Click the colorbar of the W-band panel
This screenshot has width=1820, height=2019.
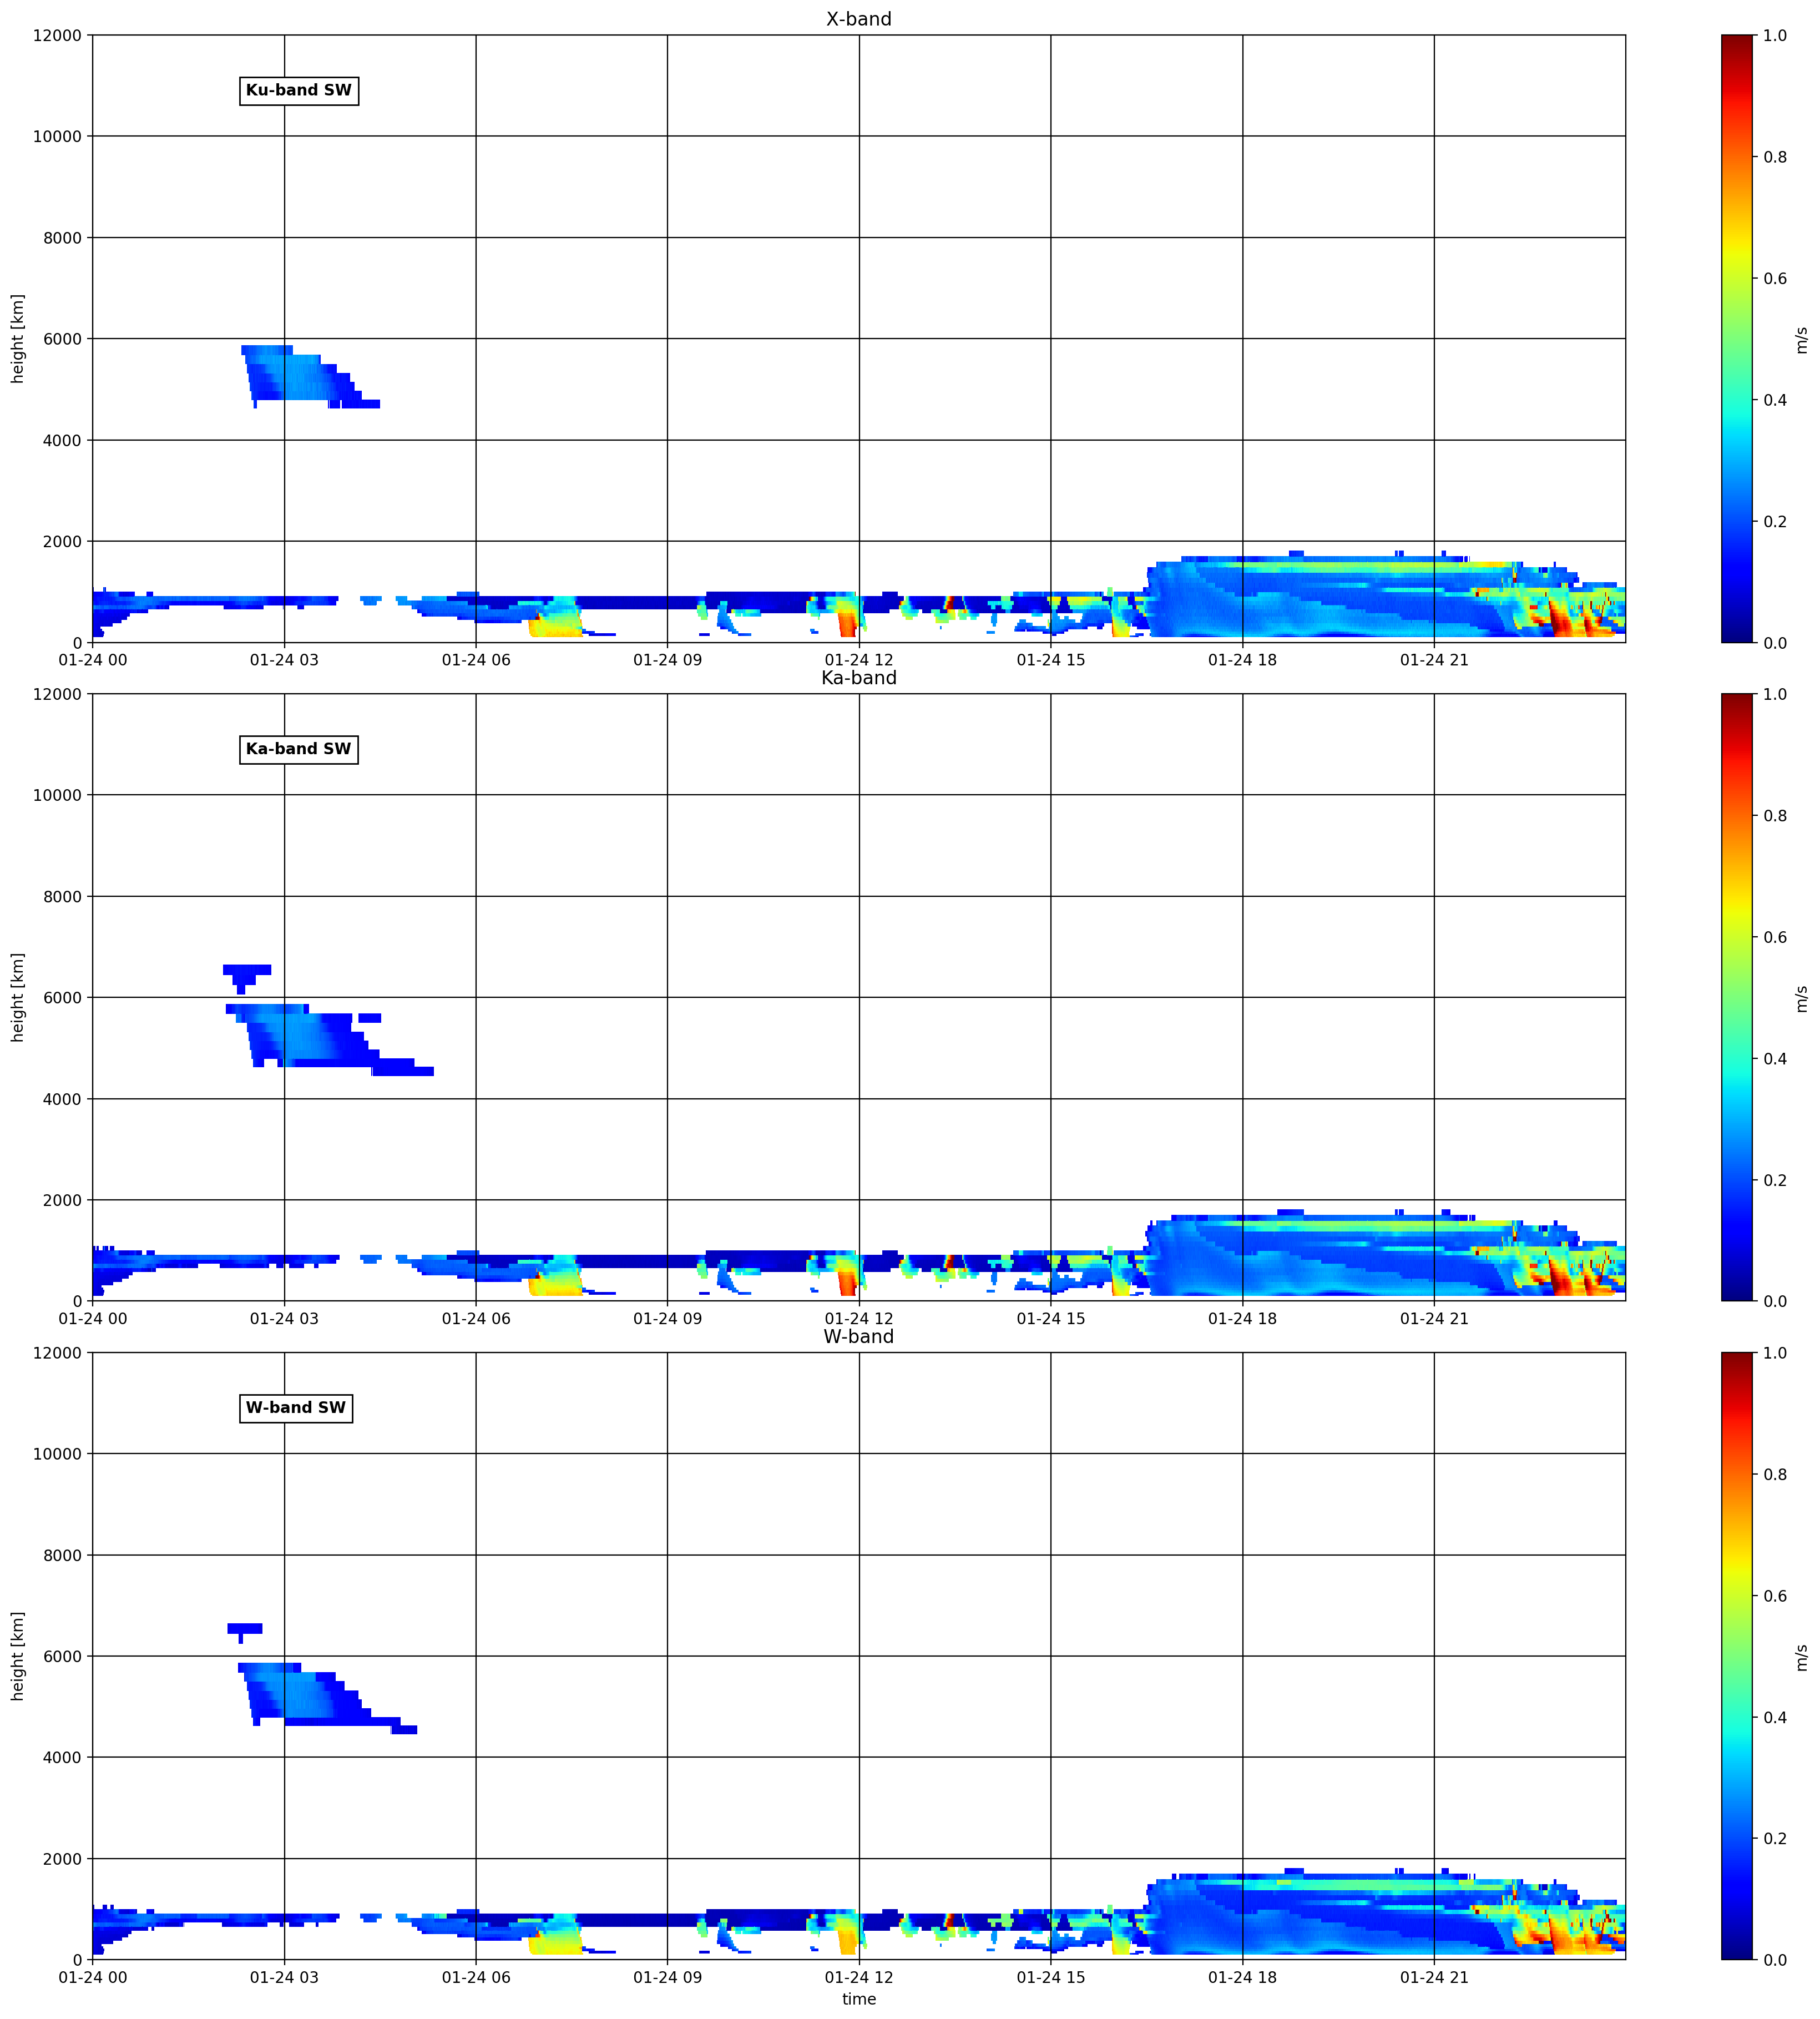pyautogui.click(x=1737, y=1657)
